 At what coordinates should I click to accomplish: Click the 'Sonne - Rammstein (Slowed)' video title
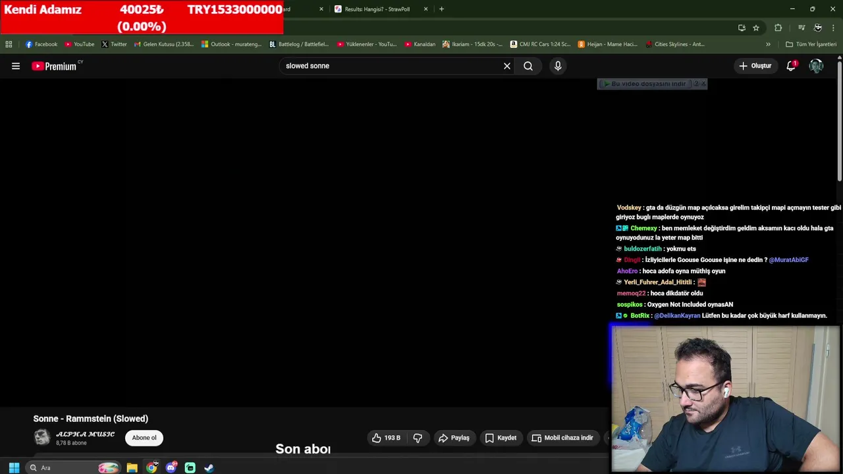pos(91,419)
